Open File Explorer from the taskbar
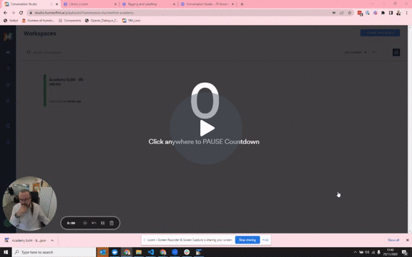Image resolution: width=412 pixels, height=257 pixels. [139, 252]
